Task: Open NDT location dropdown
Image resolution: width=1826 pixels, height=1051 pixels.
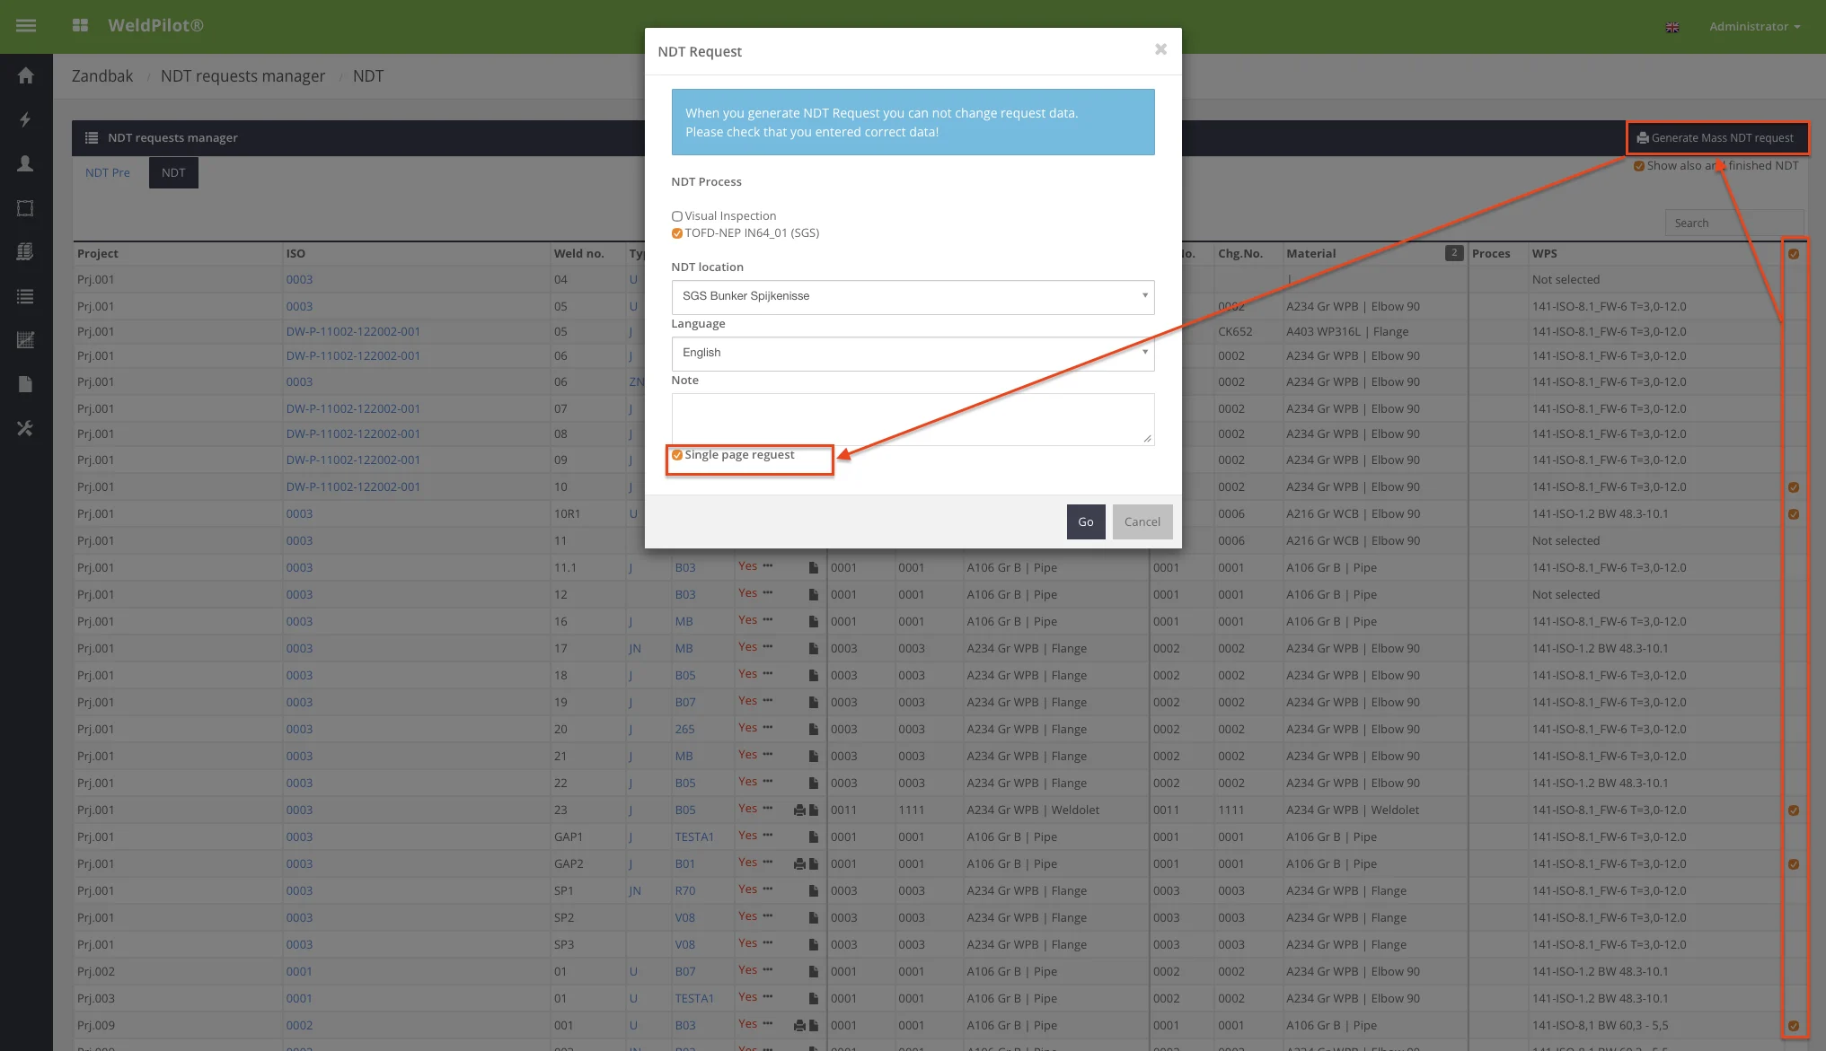Action: coord(912,296)
